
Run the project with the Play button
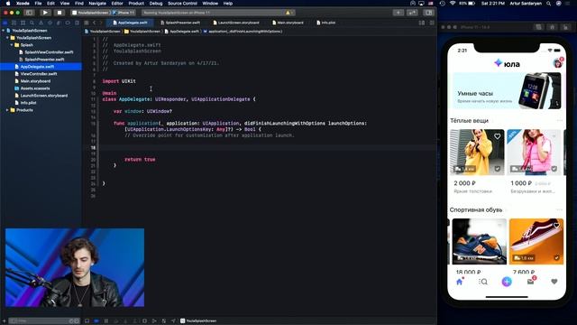click(x=45, y=13)
